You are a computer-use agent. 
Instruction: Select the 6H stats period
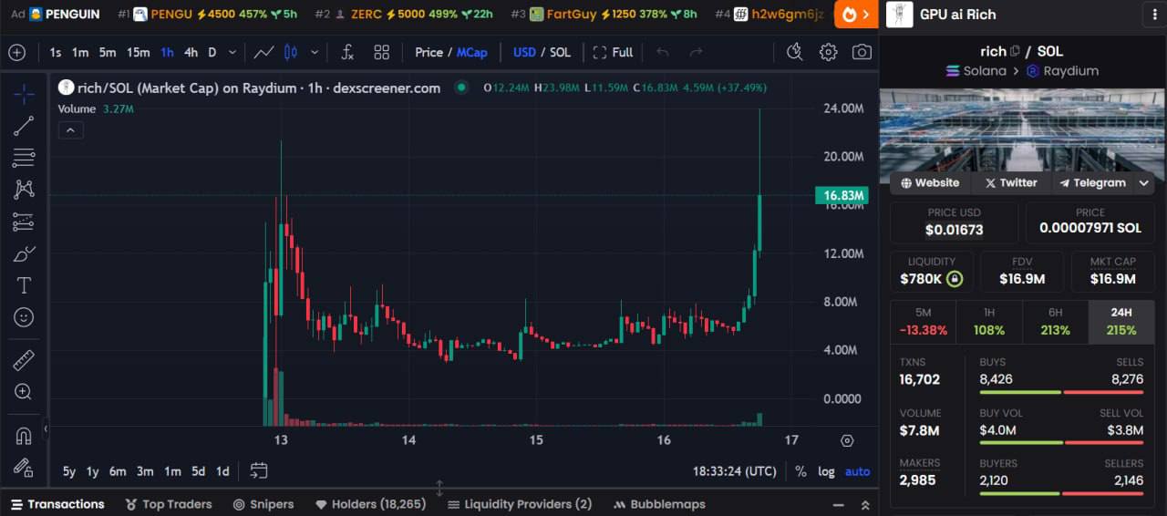click(x=1055, y=322)
